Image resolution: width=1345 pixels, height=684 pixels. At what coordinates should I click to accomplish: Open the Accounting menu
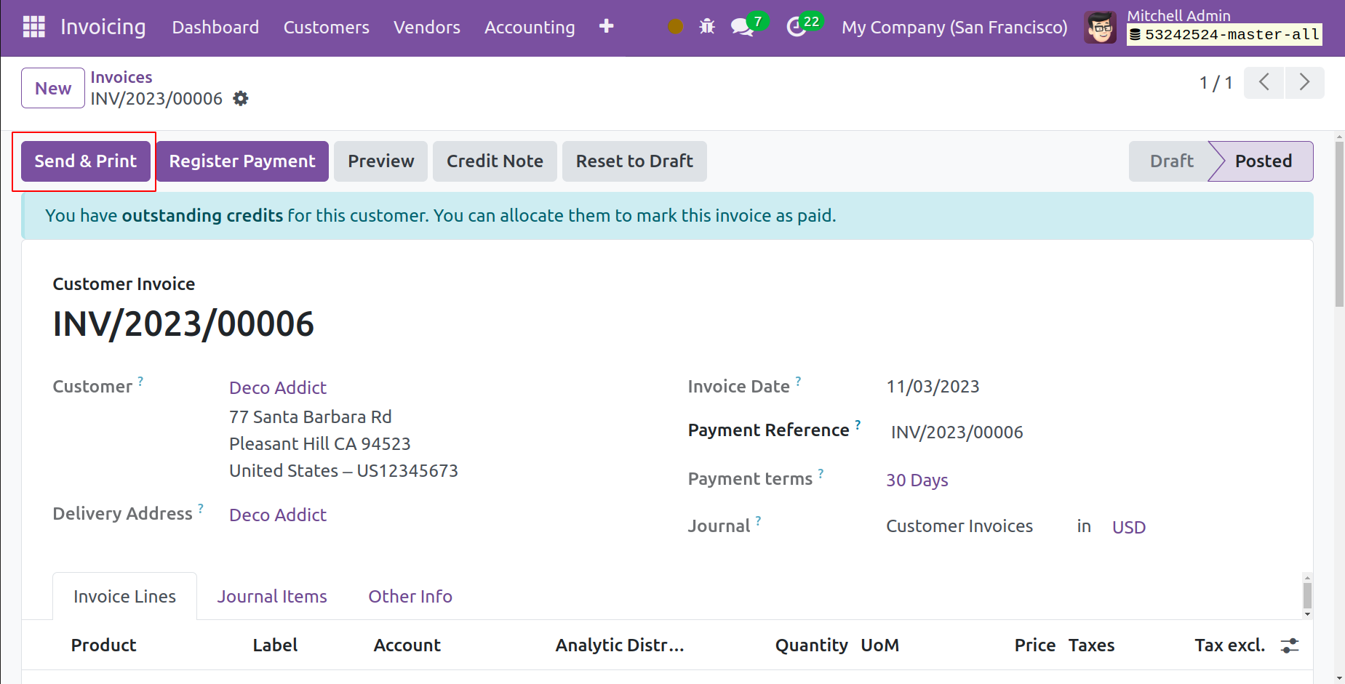pyautogui.click(x=530, y=28)
